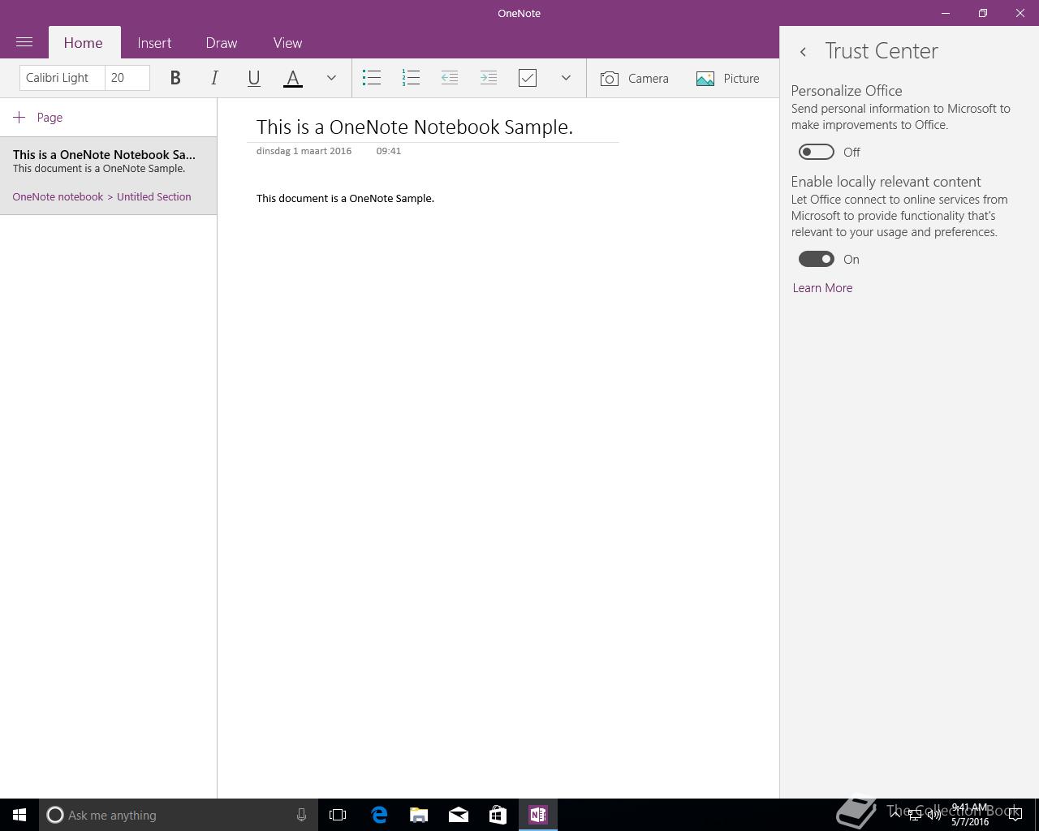Screen dimensions: 1039x831
Task: Click the page time '09:41'
Action: coord(389,151)
